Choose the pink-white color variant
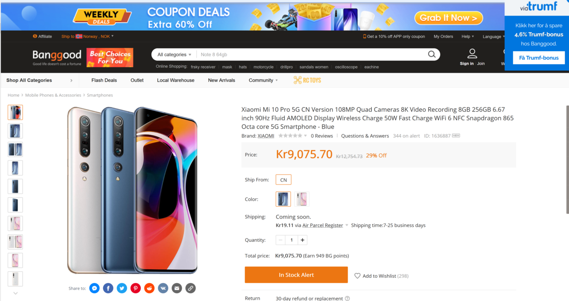 click(x=302, y=199)
